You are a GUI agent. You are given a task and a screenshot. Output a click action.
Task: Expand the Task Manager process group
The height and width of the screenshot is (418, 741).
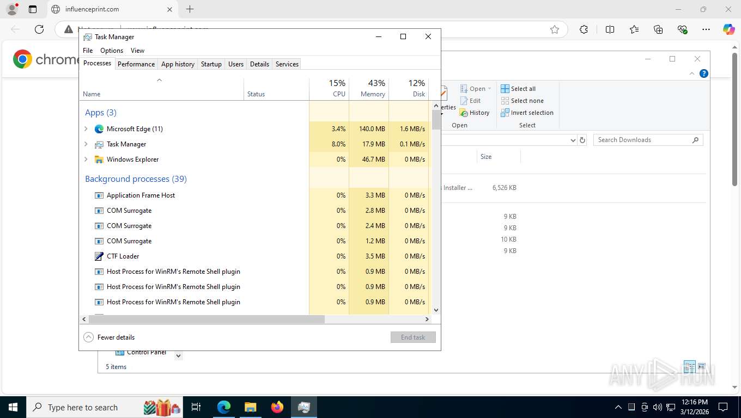coord(86,144)
